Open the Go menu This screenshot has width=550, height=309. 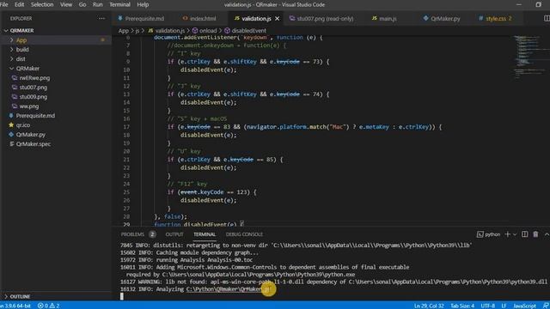point(82,4)
